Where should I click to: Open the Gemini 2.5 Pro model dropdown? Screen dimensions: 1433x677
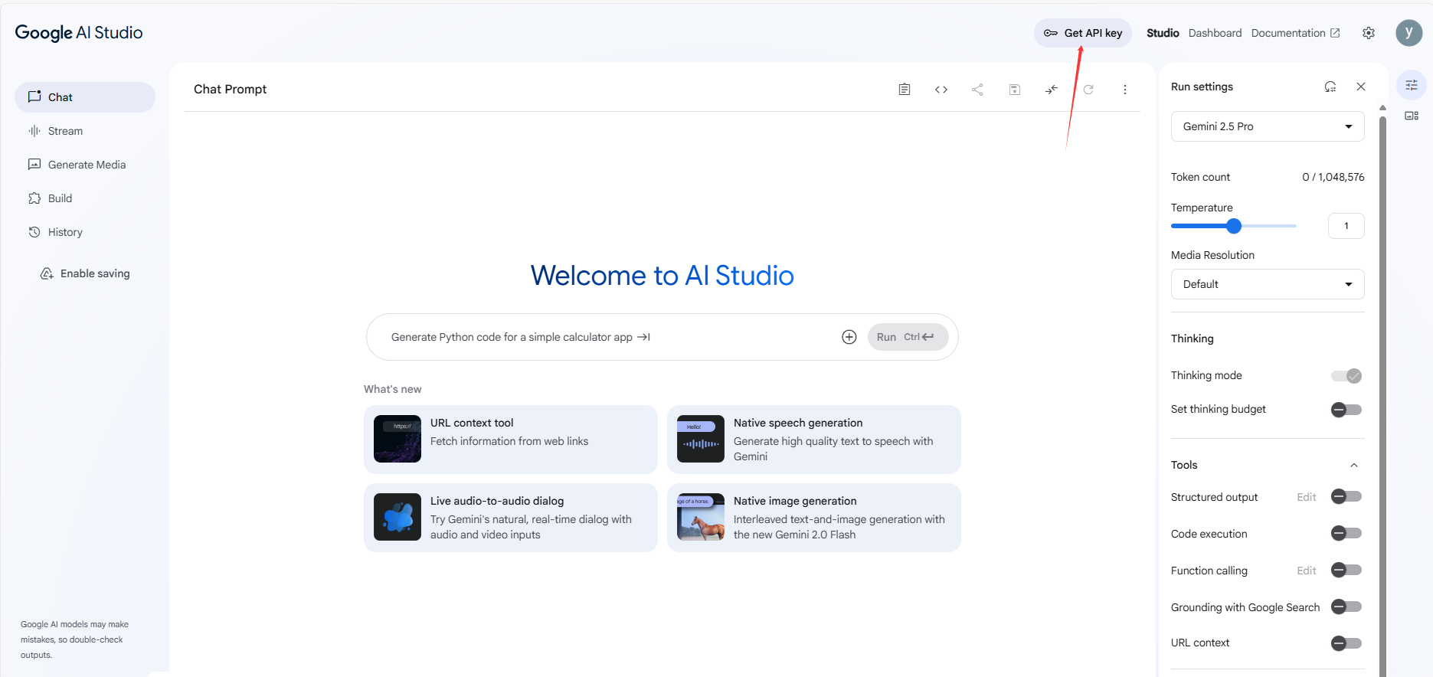[x=1268, y=126]
